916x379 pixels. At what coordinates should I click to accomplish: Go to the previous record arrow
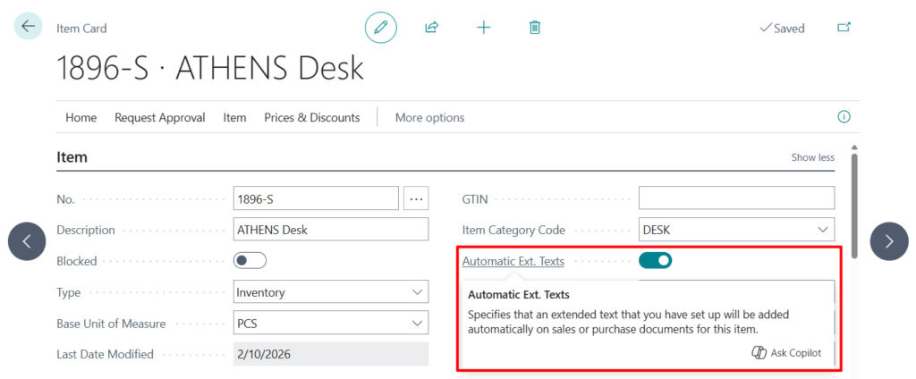(x=27, y=240)
